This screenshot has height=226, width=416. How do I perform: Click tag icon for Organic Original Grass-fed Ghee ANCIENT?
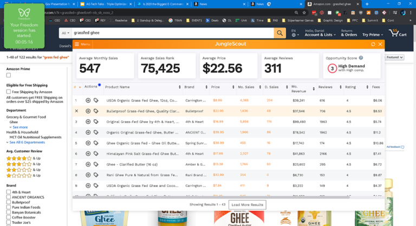(96, 132)
